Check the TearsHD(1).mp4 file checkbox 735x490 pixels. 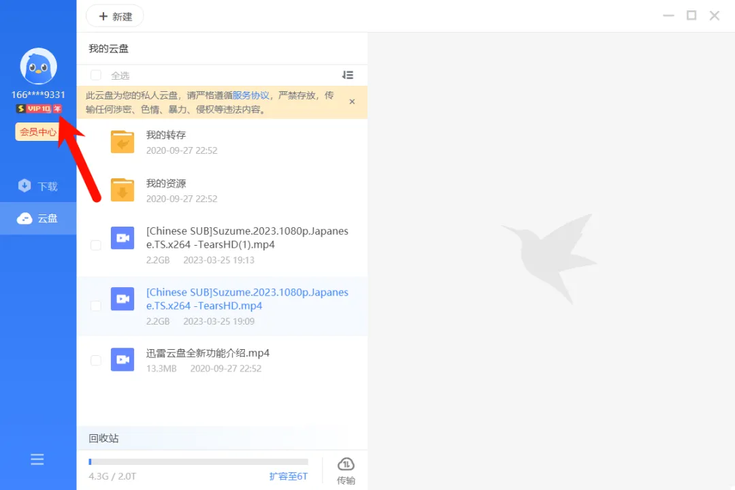96,245
